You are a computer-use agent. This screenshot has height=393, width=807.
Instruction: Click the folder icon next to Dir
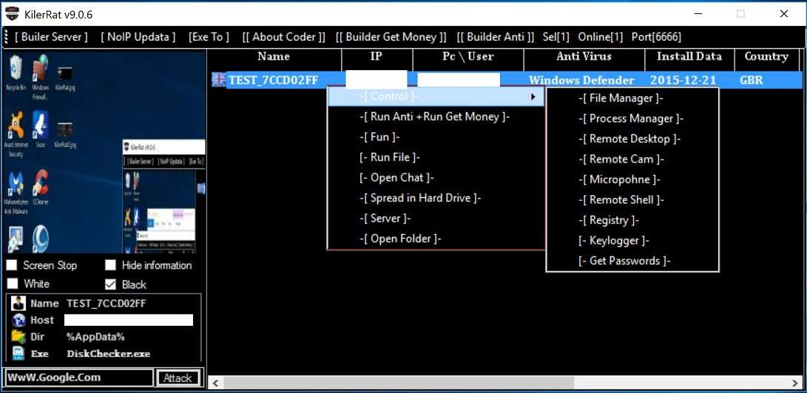[x=18, y=337]
